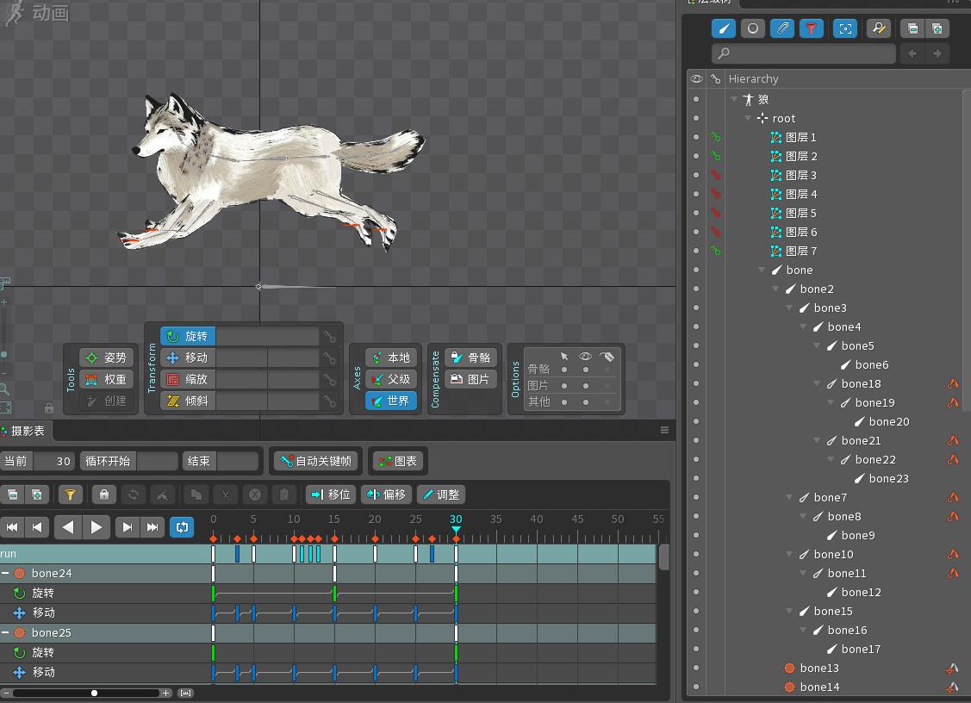Click the padlock icon in dopesheet toolbar
This screenshot has width=971, height=703.
(x=104, y=495)
